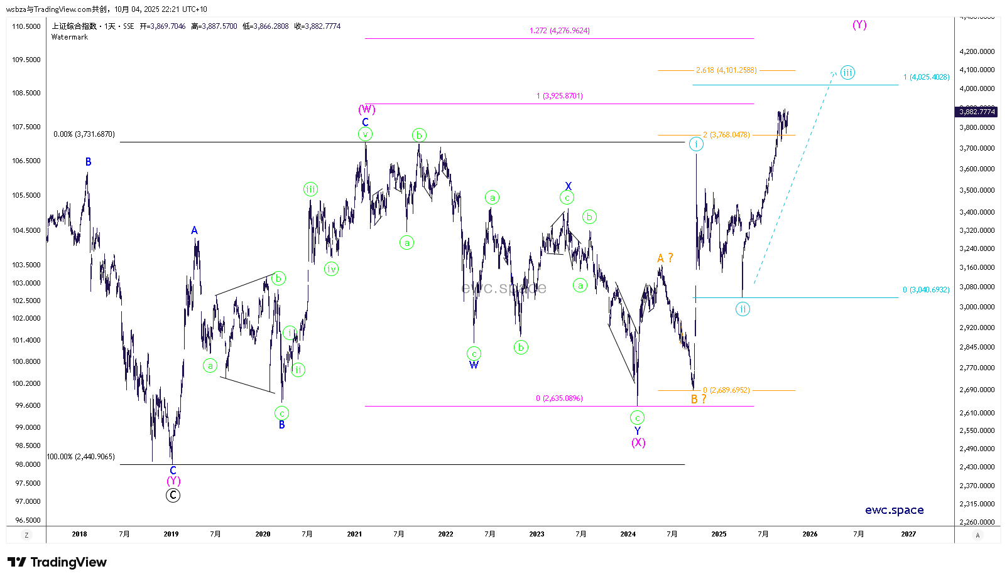Select the green circled v wave label

[365, 134]
